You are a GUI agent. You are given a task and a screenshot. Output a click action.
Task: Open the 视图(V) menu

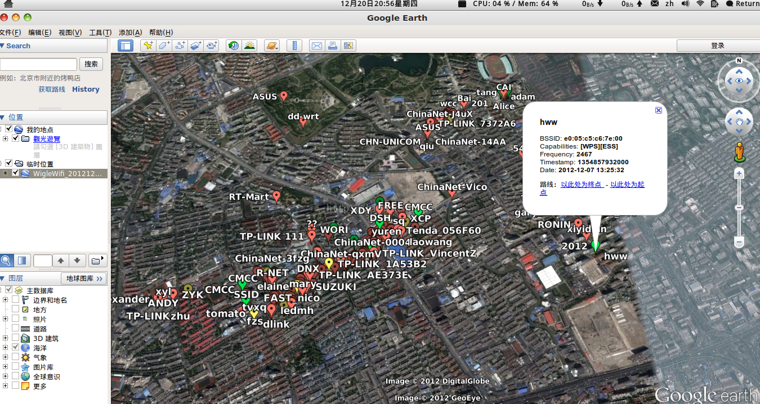(70, 33)
